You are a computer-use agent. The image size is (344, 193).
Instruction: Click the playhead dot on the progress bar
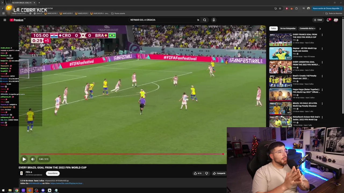click(x=223, y=154)
